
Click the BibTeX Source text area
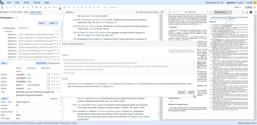[128, 66]
